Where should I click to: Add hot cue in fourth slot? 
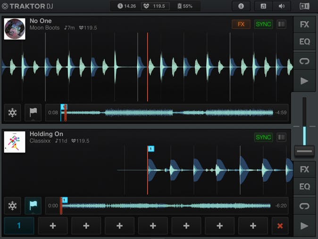[x=119, y=226]
